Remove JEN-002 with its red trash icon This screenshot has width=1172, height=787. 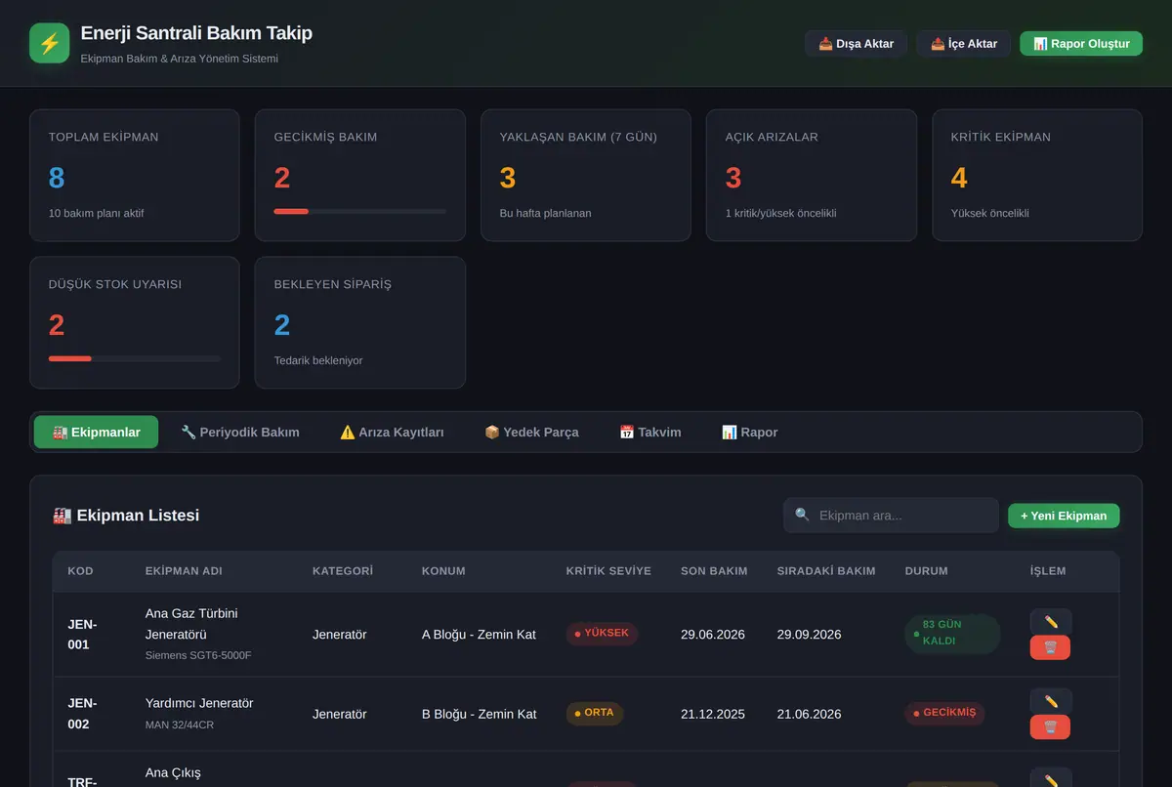pos(1050,727)
